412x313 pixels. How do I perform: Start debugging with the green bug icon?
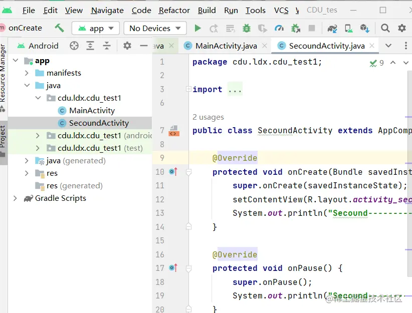pyautogui.click(x=247, y=28)
